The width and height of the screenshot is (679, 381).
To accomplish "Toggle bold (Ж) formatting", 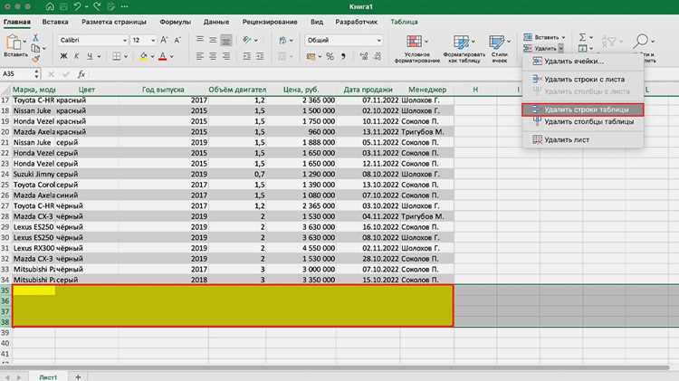I will (x=63, y=56).
